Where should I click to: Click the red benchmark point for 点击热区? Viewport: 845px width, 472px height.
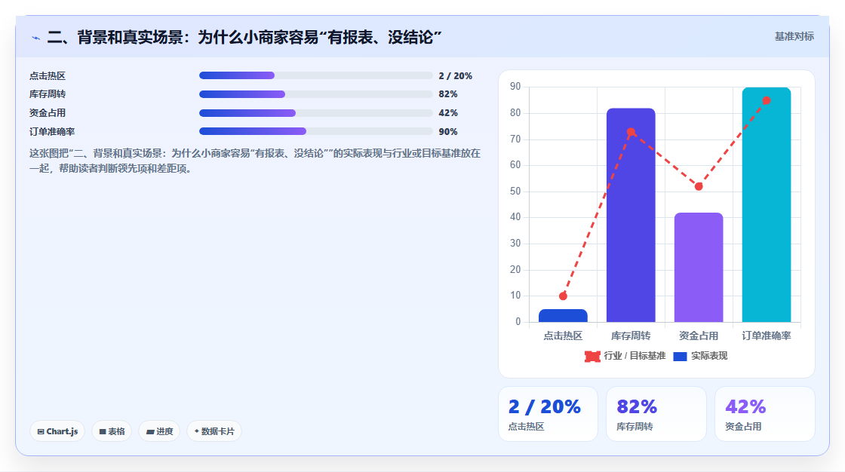coord(563,296)
